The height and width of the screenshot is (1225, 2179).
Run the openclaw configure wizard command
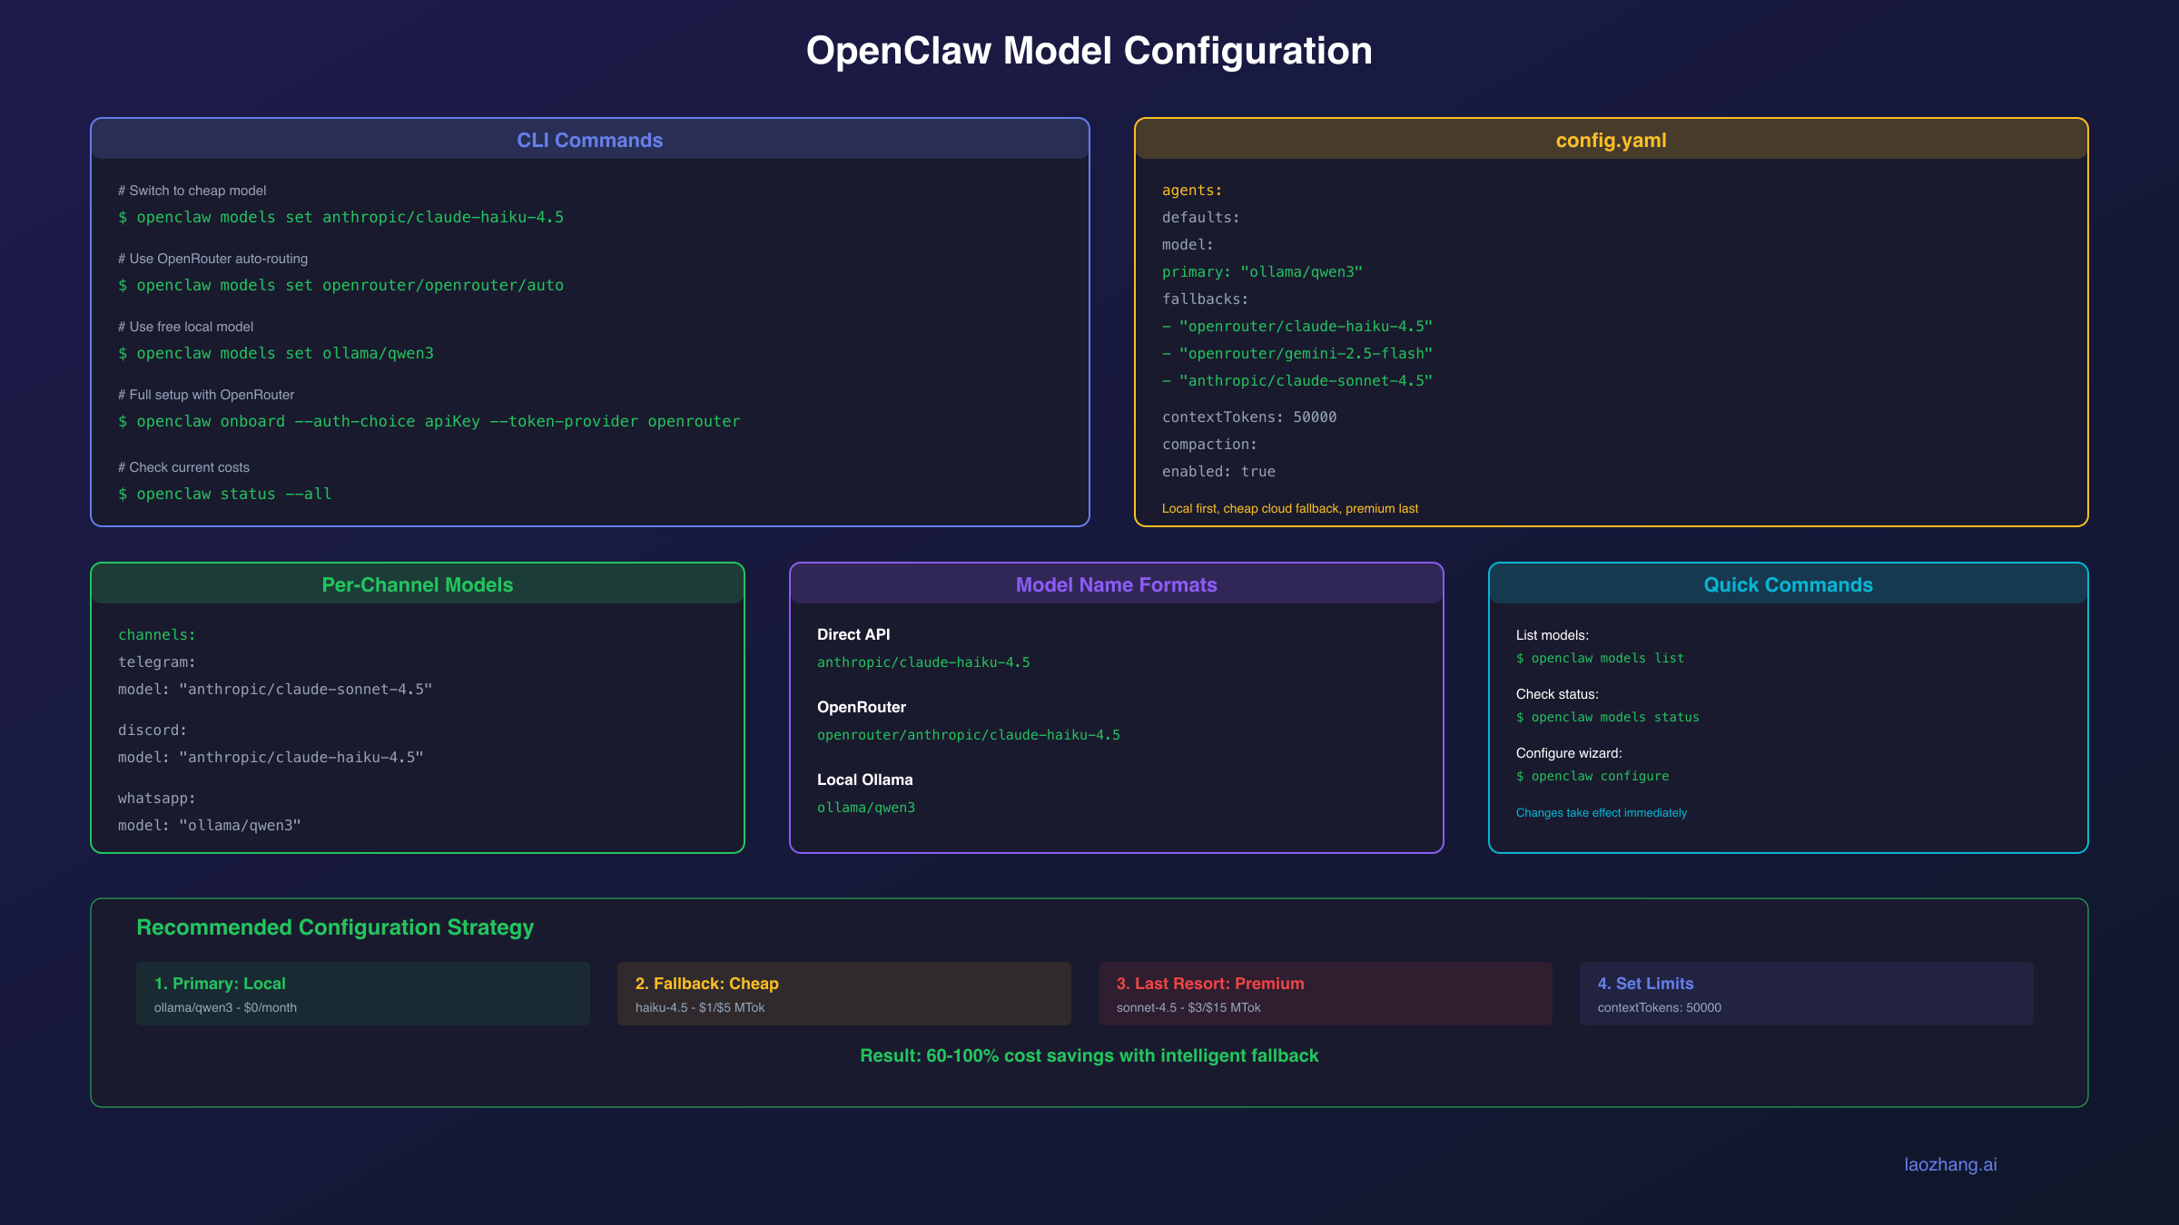(x=1592, y=776)
